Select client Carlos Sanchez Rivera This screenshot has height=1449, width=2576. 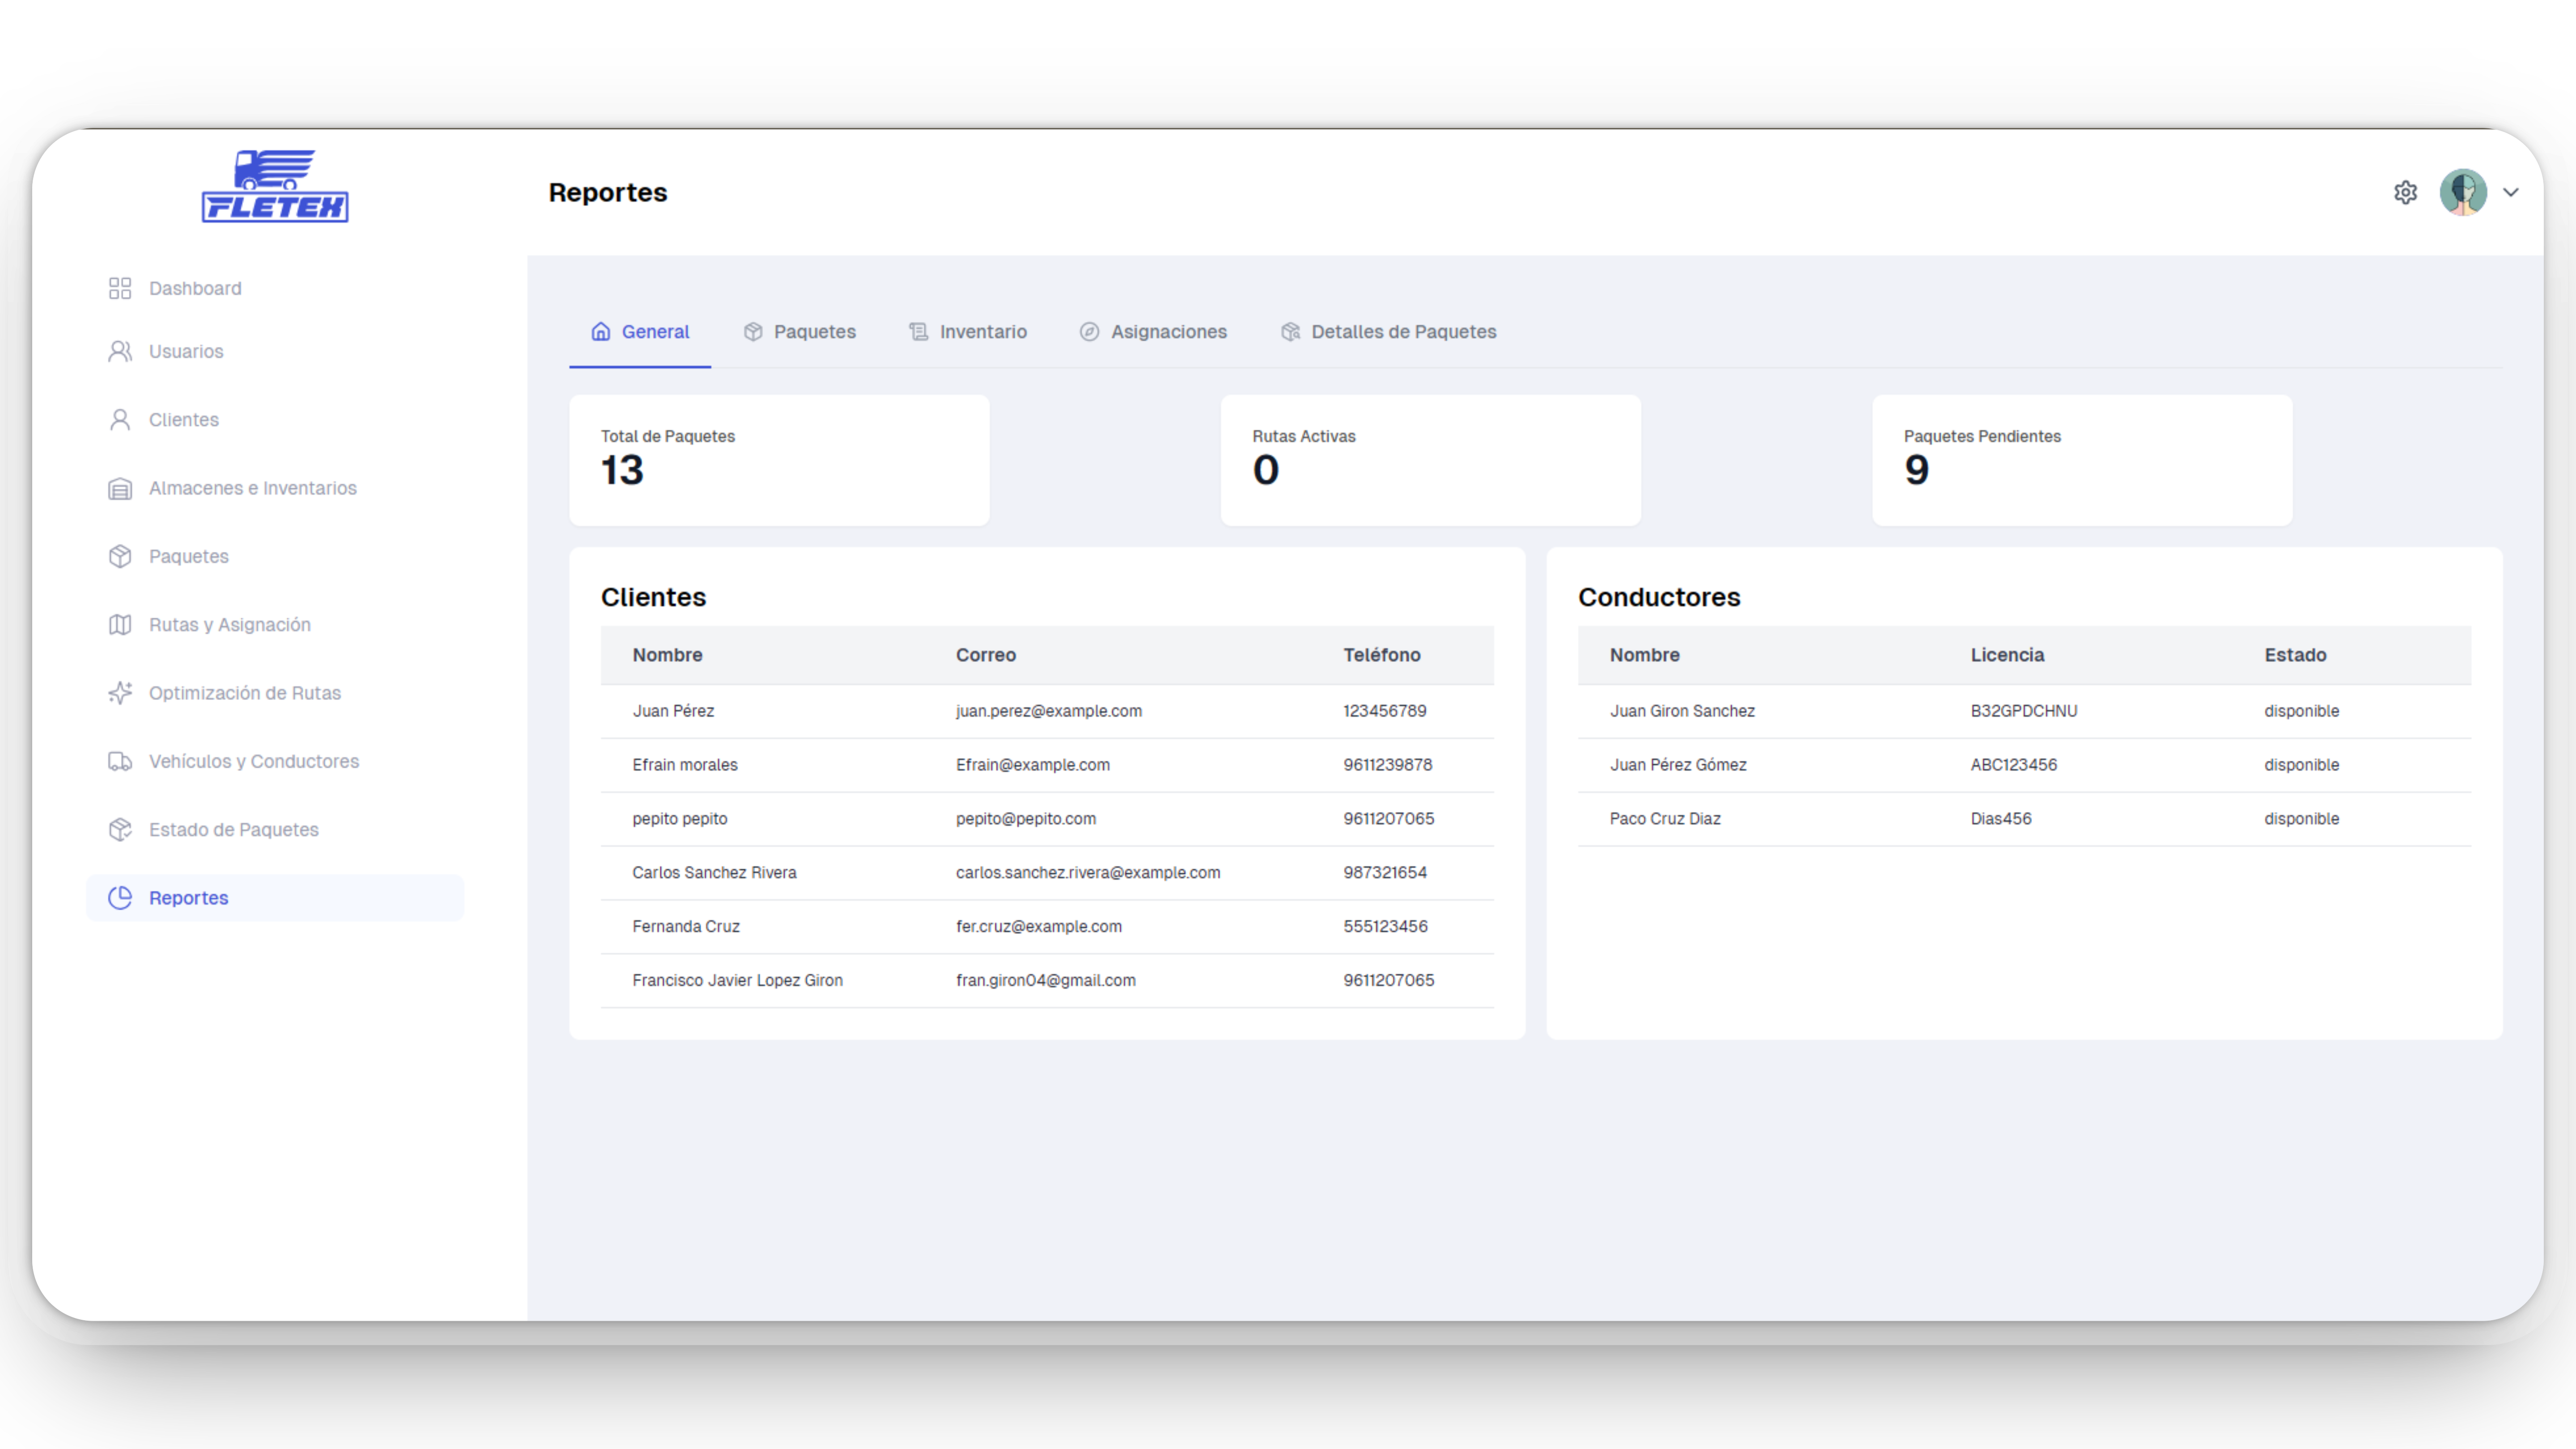pos(715,873)
